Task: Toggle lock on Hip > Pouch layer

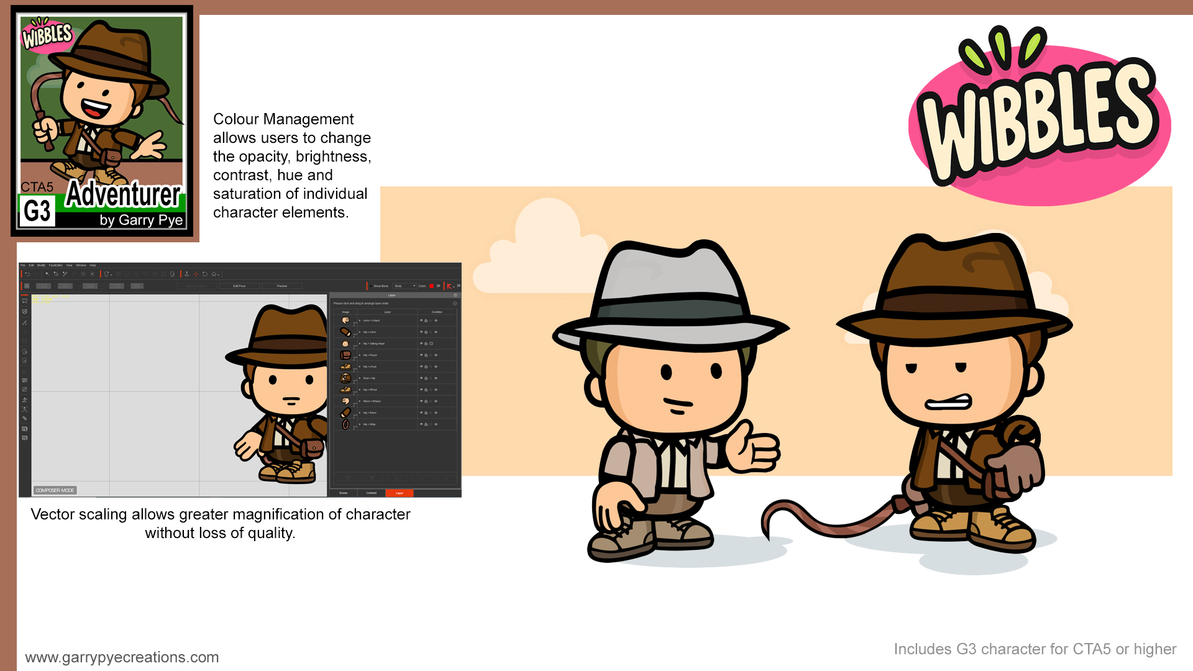Action: [426, 355]
